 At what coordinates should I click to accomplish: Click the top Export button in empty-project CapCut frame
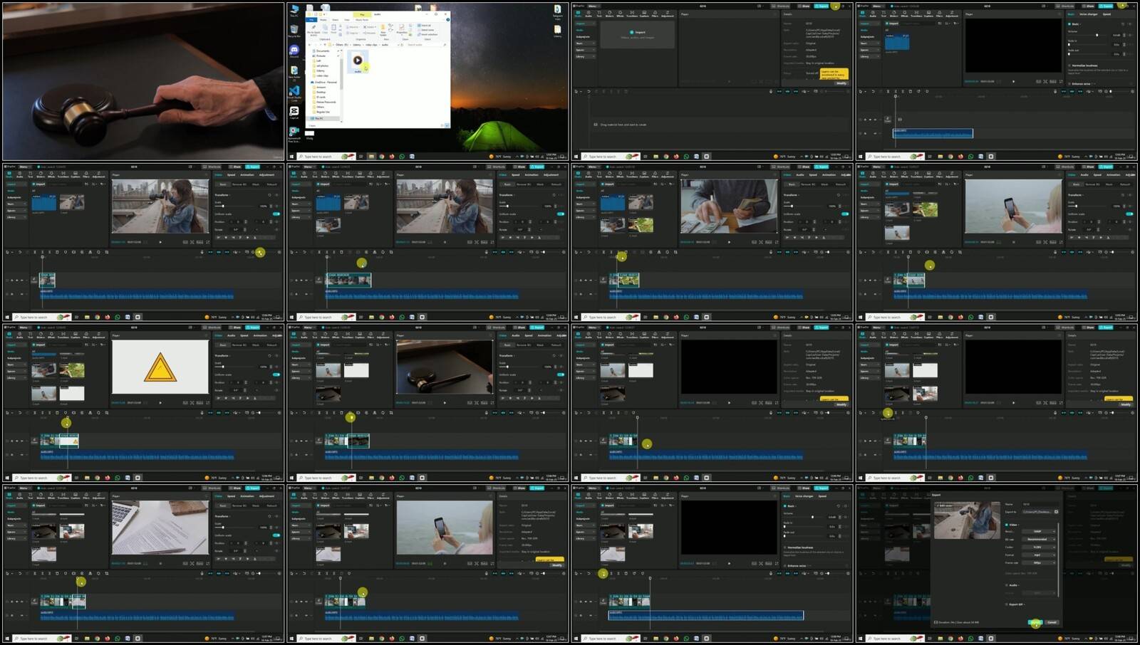click(x=822, y=6)
